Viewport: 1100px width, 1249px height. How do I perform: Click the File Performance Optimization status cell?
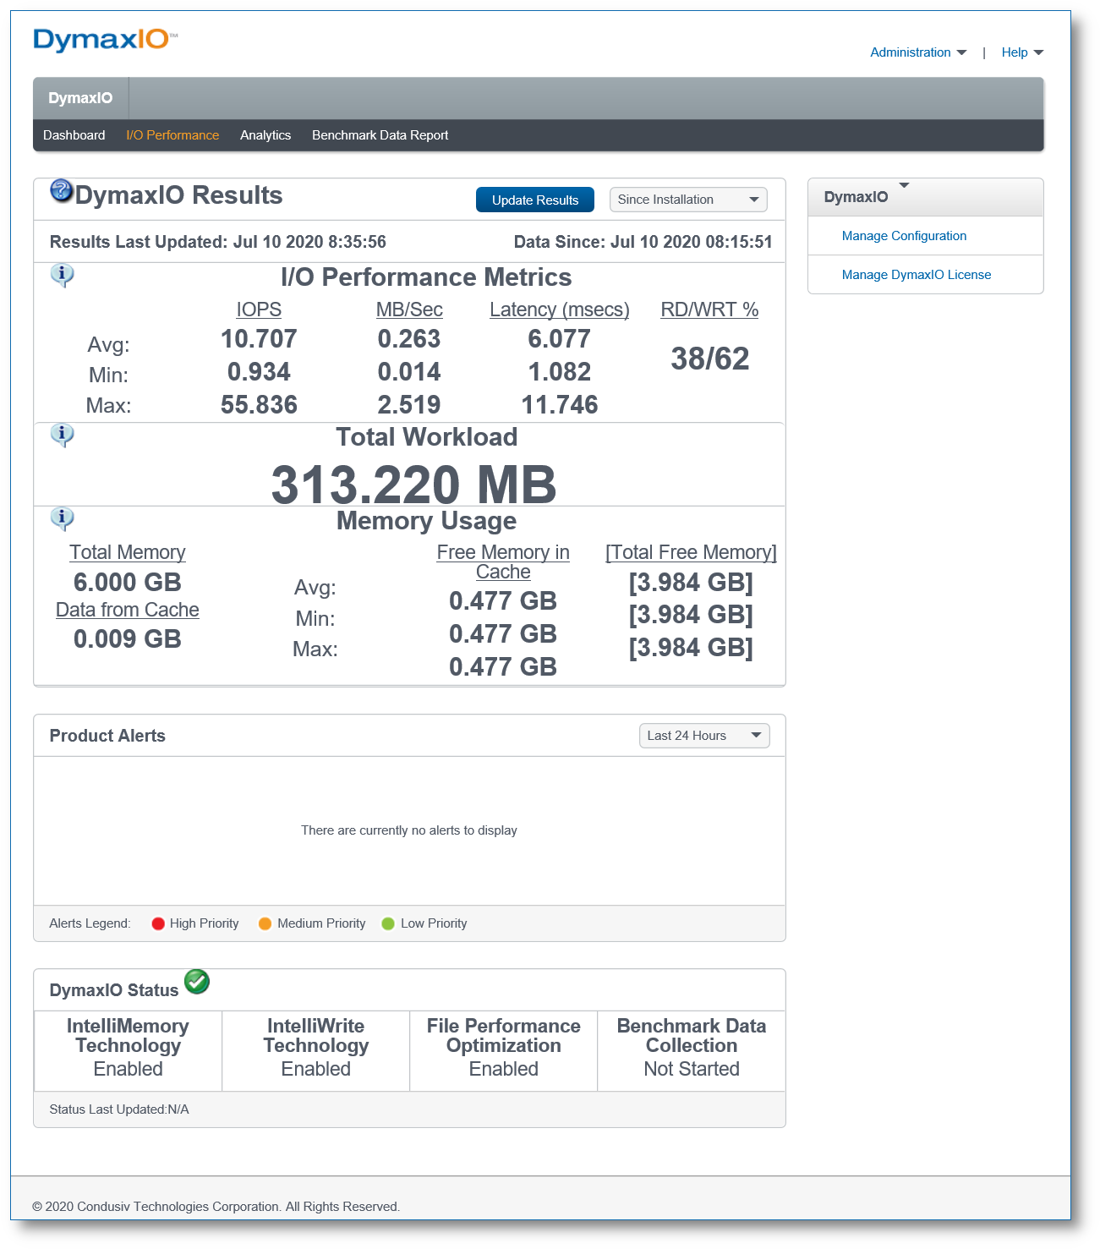point(504,1051)
